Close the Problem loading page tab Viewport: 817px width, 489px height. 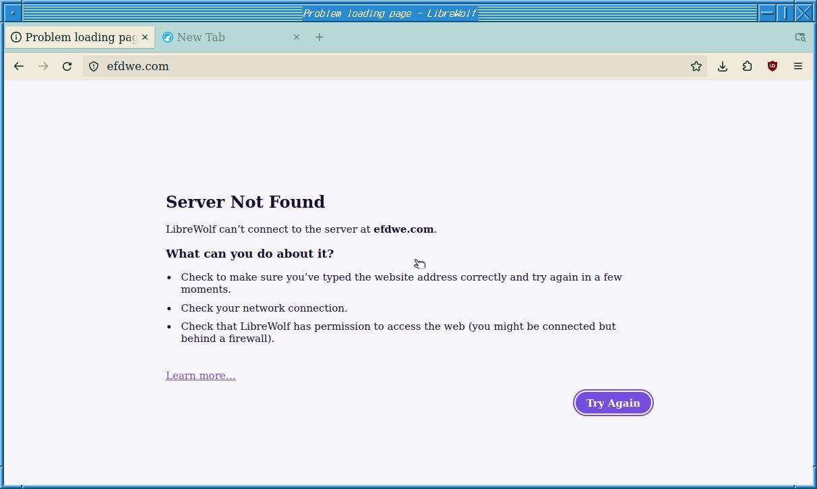tap(145, 37)
